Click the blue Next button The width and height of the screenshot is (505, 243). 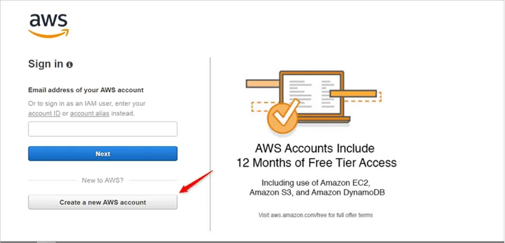pyautogui.click(x=103, y=154)
